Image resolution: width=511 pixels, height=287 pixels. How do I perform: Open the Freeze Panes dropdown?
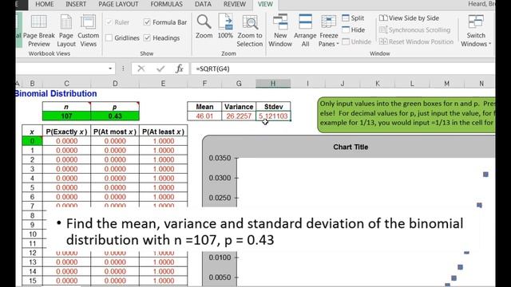pos(328,31)
